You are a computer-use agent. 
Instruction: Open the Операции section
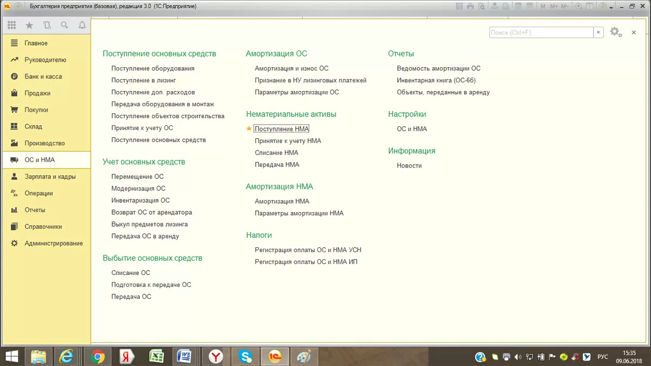46,193
